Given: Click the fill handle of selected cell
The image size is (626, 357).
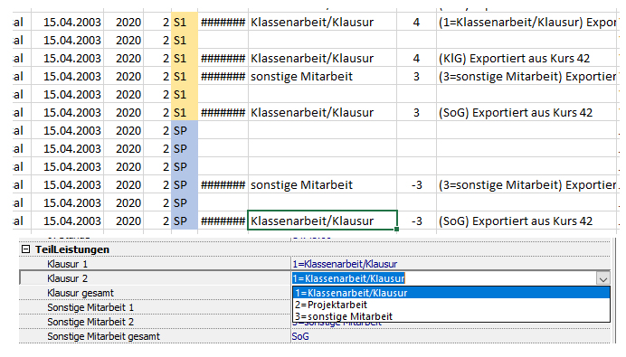Looking at the screenshot, I should pos(396,230).
